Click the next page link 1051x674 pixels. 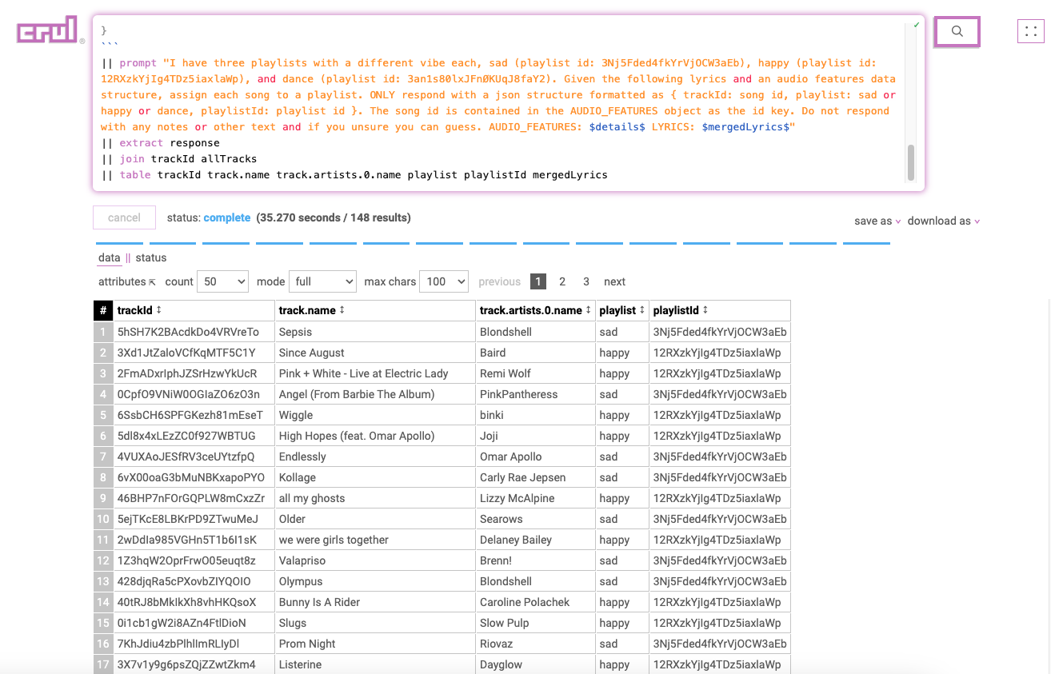[614, 281]
